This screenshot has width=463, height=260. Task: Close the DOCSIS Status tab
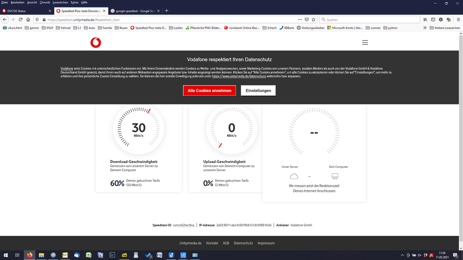coord(50,11)
